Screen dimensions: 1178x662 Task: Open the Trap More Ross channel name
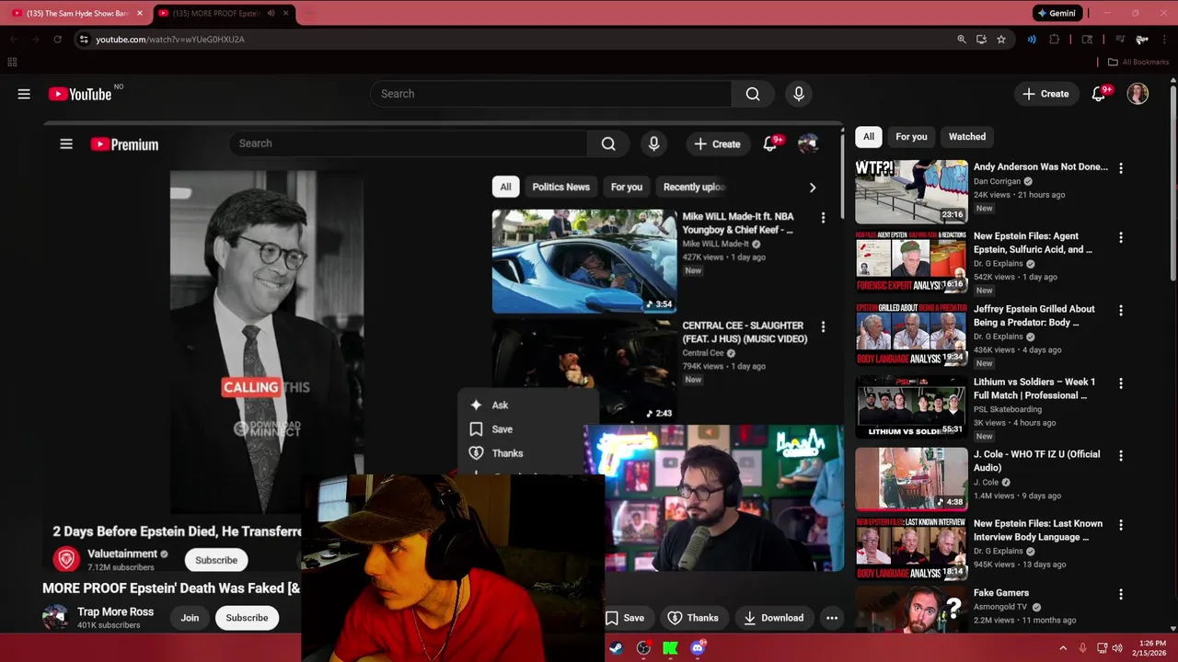115,611
